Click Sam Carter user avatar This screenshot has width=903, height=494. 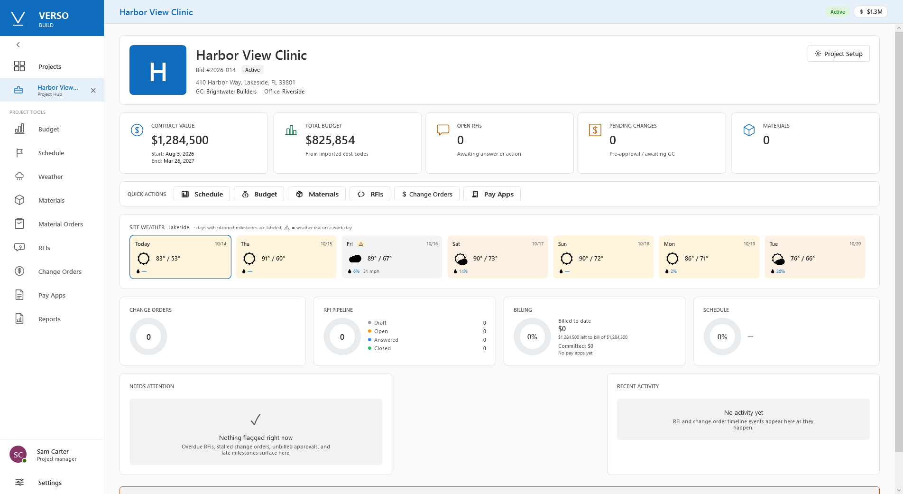(18, 455)
